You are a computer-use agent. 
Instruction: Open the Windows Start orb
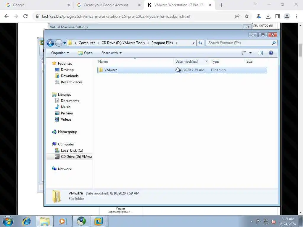pos(8,221)
